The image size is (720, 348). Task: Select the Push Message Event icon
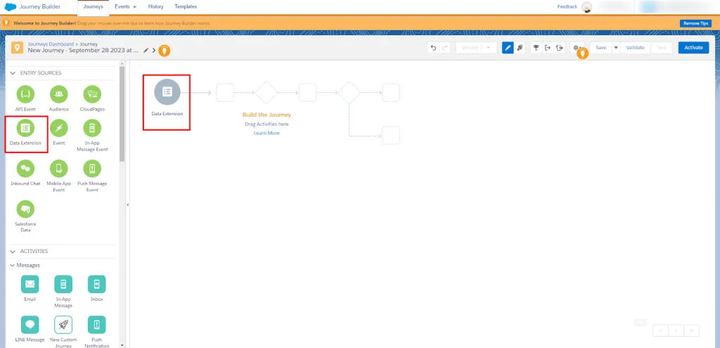click(92, 169)
